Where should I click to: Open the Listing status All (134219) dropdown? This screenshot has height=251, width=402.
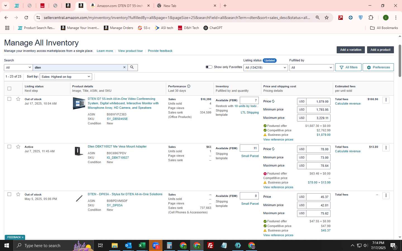coord(265,67)
